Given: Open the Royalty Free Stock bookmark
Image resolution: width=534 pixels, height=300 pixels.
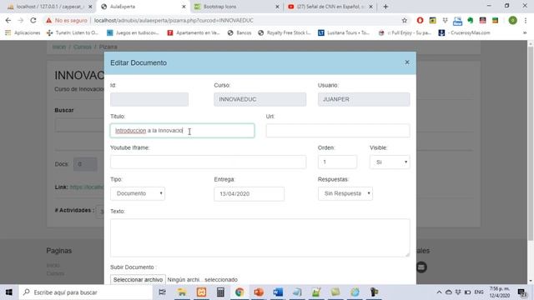Looking at the screenshot, I should (x=285, y=32).
